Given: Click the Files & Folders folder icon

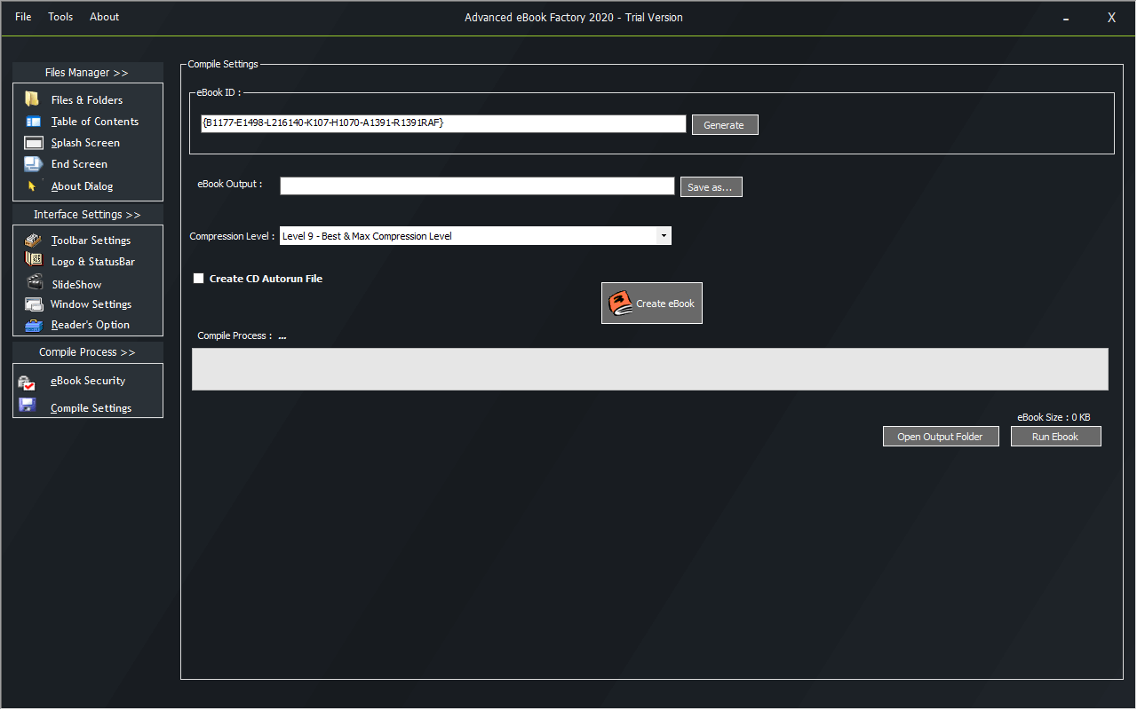Looking at the screenshot, I should [x=33, y=99].
